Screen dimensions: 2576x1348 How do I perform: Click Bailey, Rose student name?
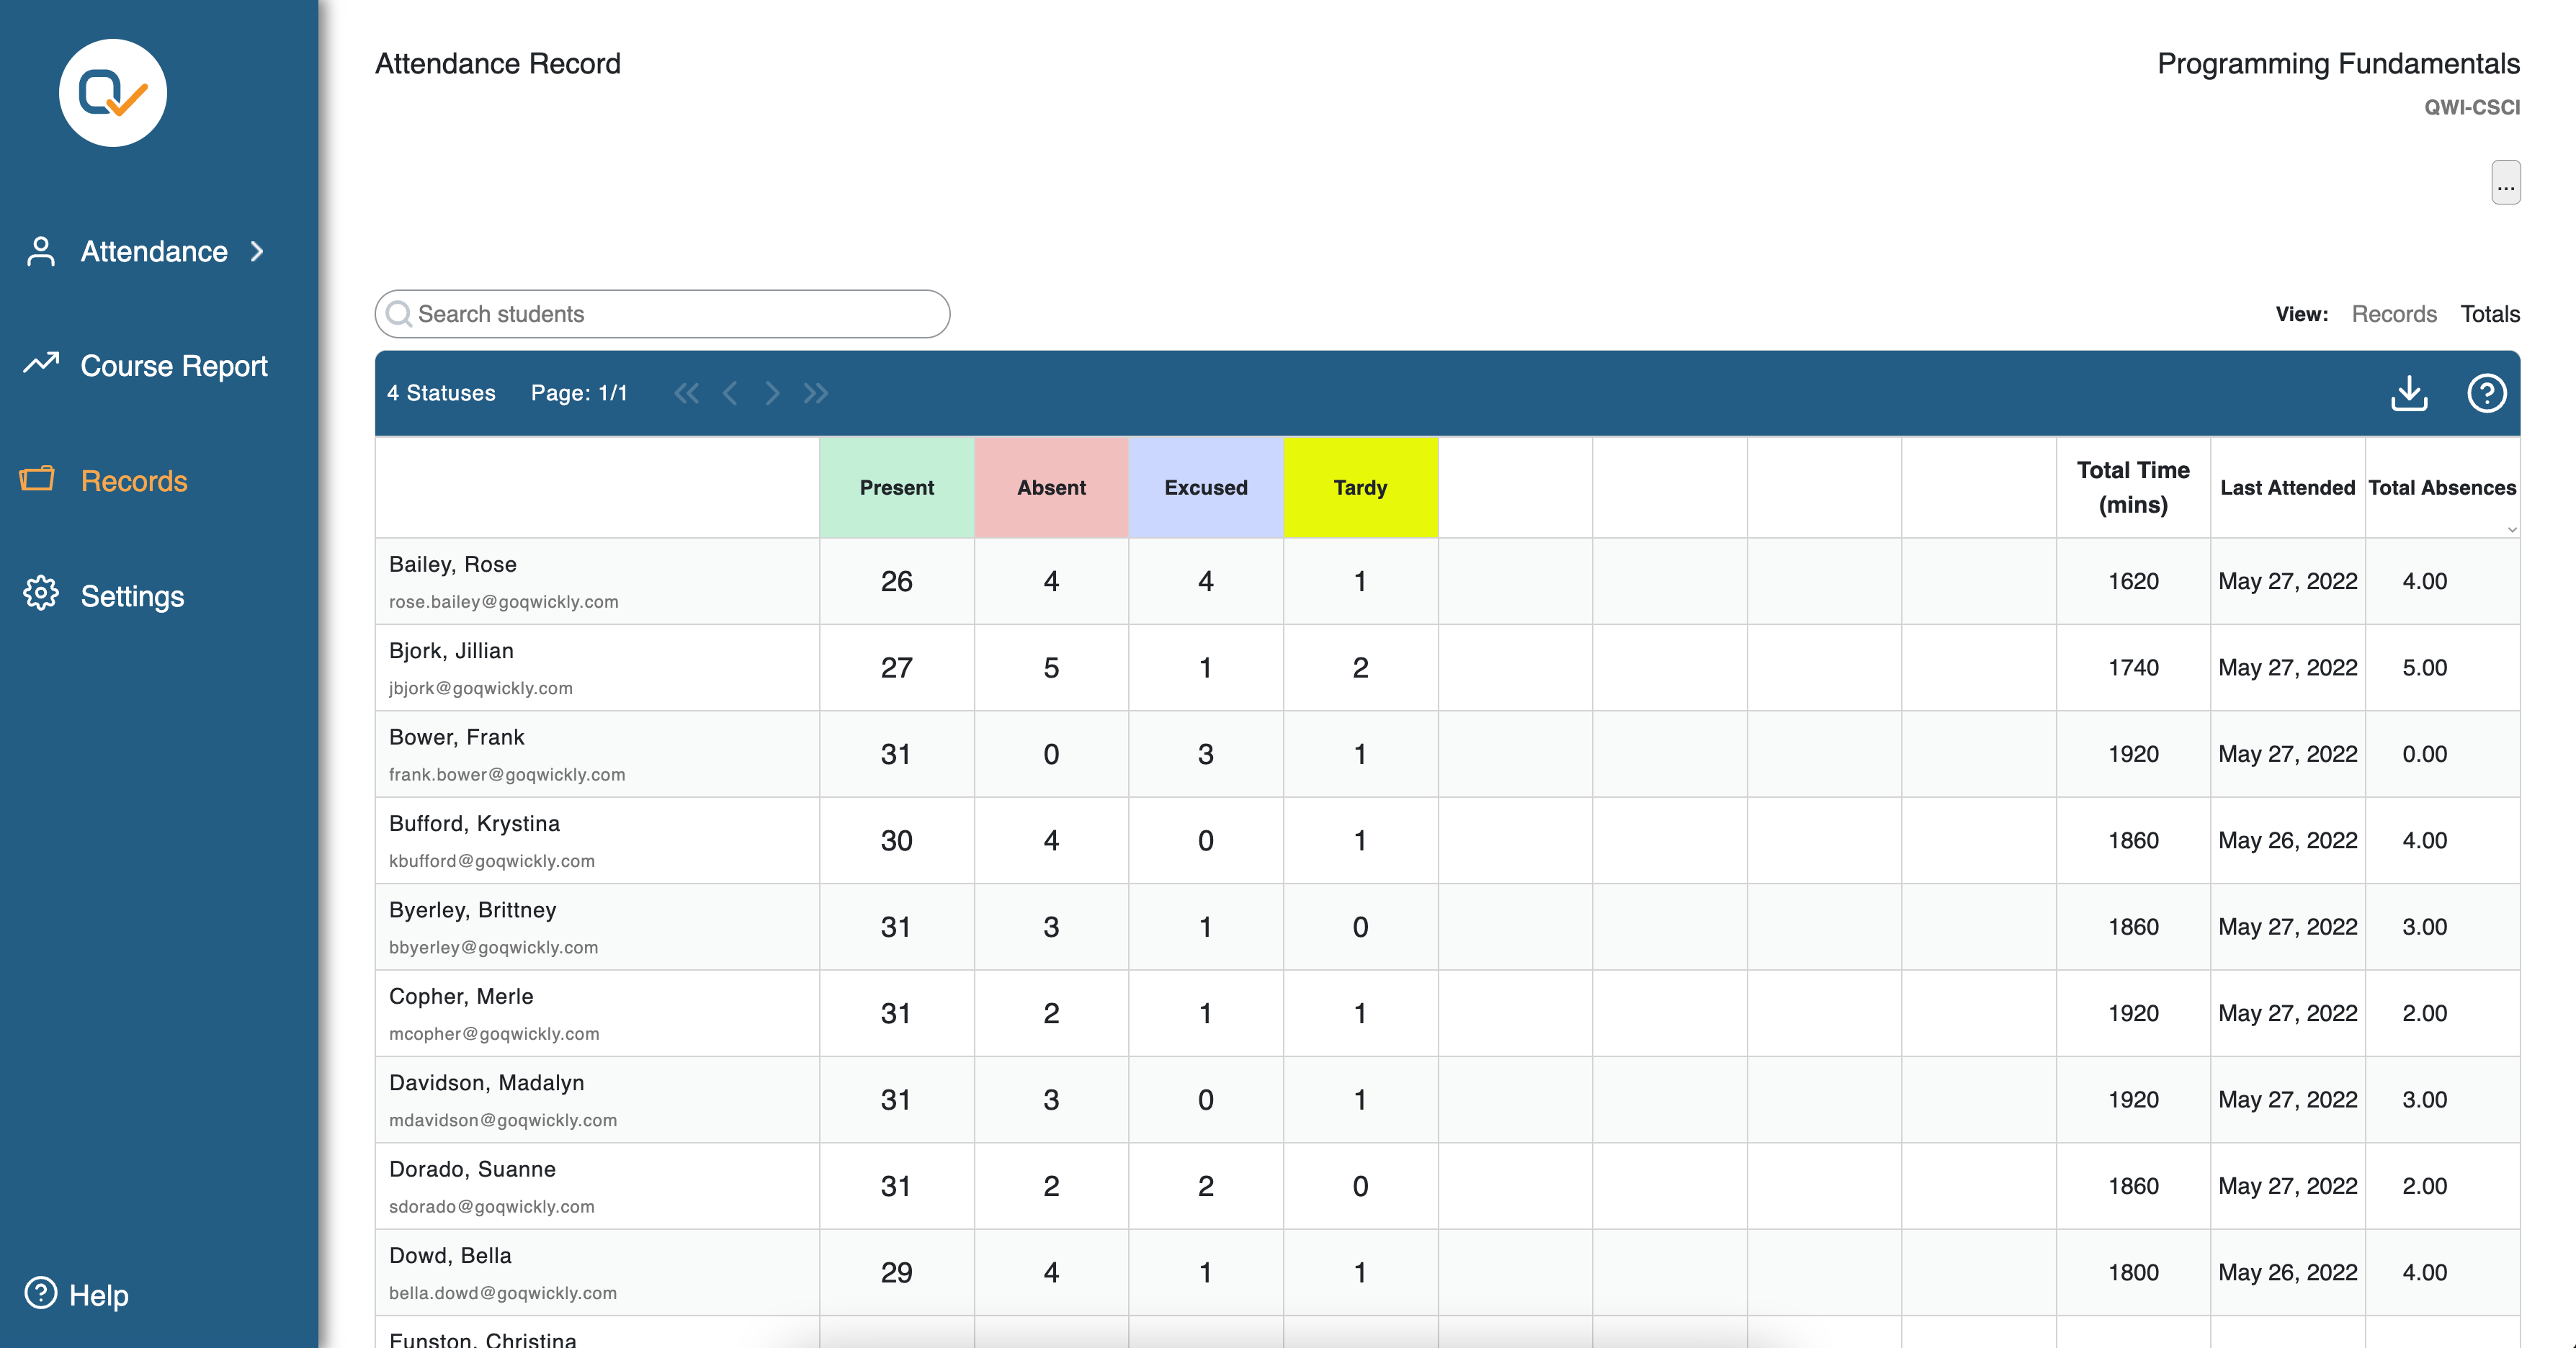click(x=453, y=565)
